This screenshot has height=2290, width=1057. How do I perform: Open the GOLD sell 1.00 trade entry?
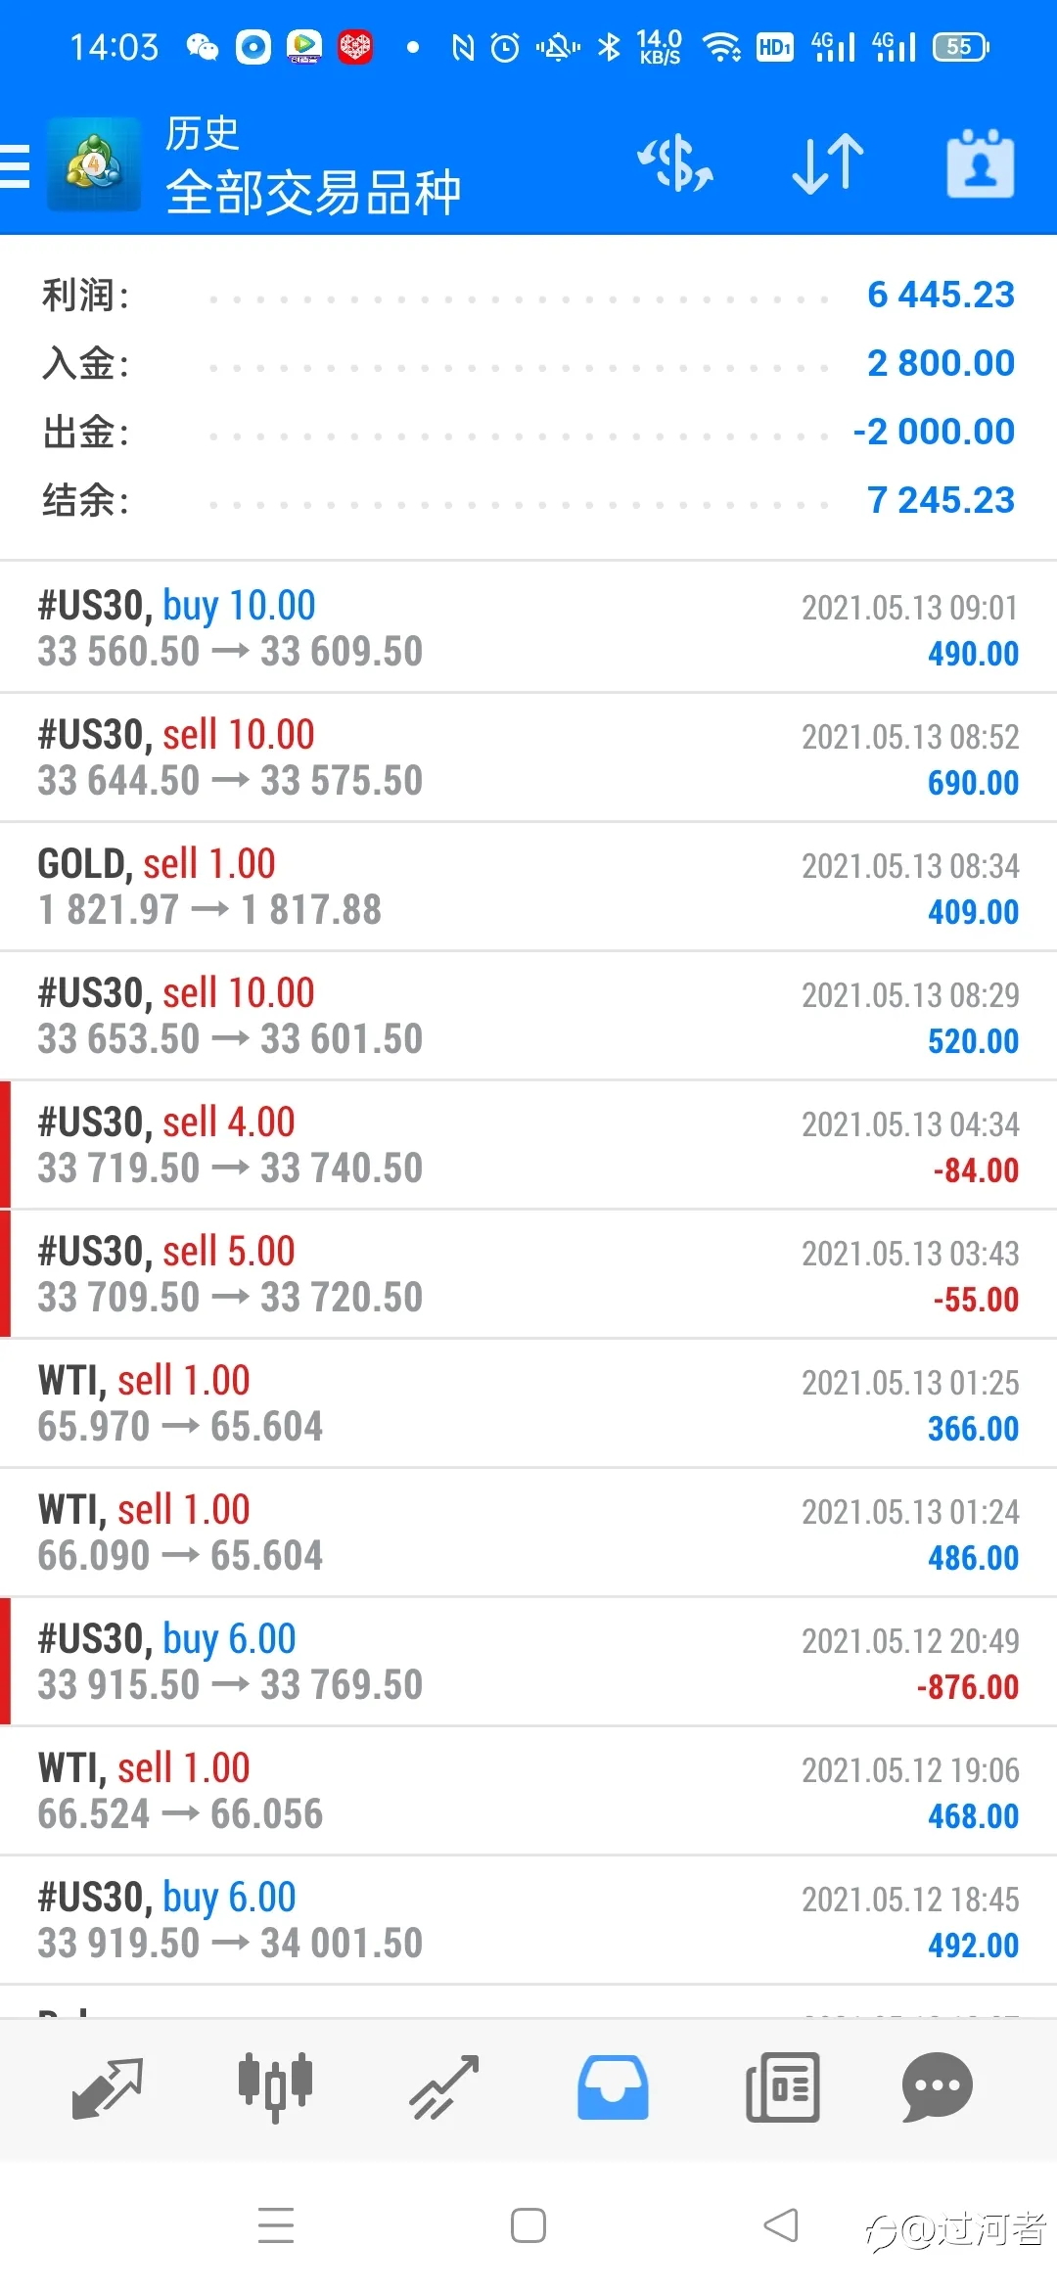[528, 887]
